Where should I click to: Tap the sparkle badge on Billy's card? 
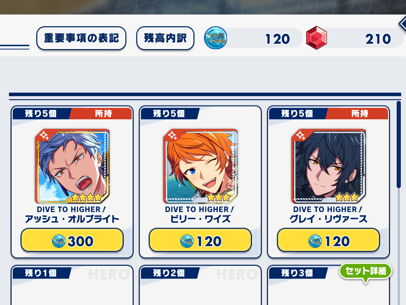coord(172,136)
